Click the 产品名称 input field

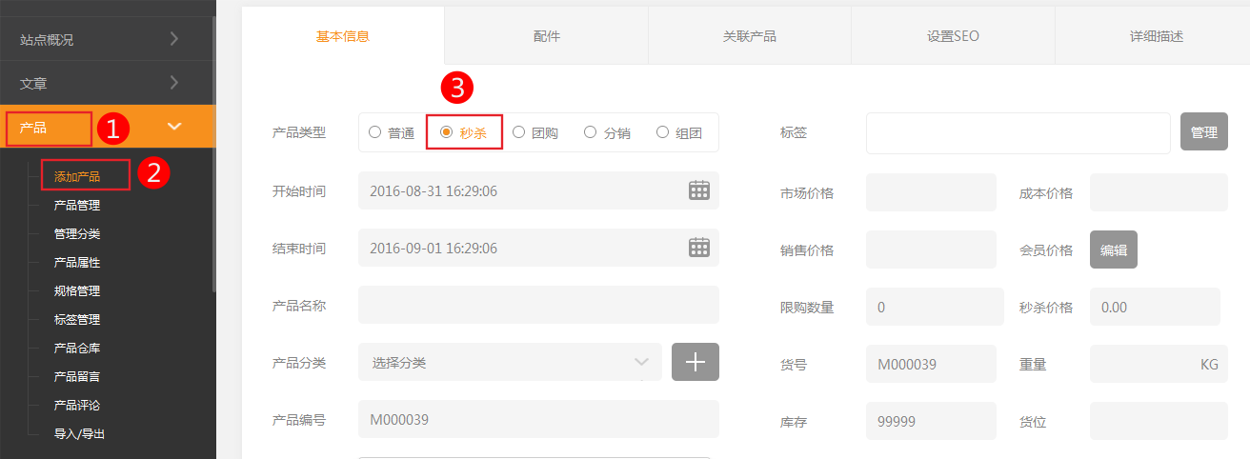coord(538,306)
